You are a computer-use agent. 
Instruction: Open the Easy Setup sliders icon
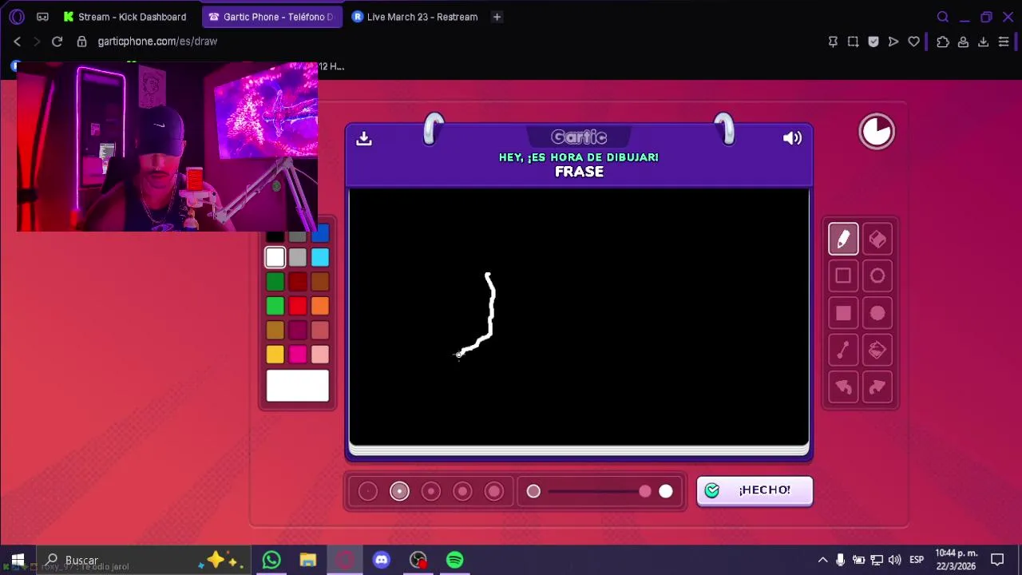click(1004, 42)
